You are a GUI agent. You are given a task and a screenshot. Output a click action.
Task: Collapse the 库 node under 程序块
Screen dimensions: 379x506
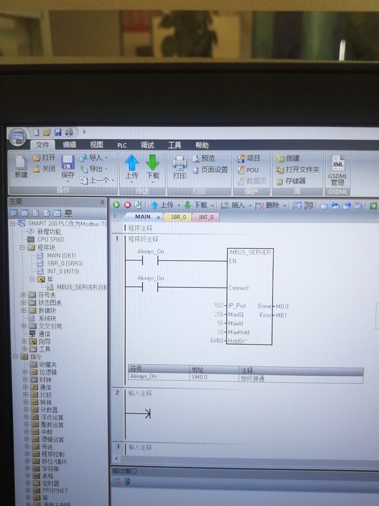[x=32, y=279]
